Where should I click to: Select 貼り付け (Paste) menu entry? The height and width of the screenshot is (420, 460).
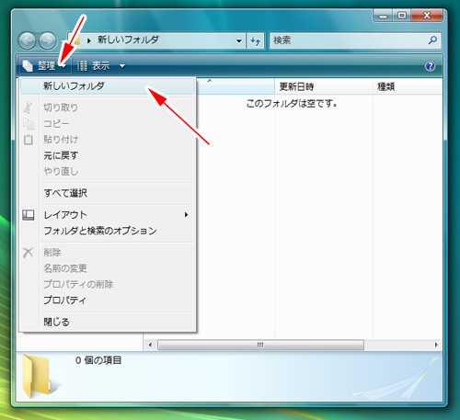point(108,140)
